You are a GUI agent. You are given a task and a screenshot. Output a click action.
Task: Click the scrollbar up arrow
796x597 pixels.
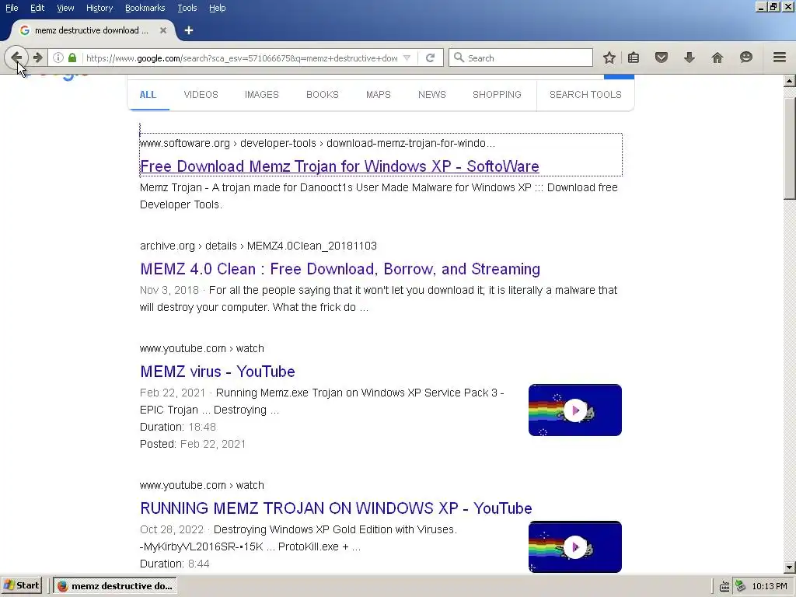790,81
